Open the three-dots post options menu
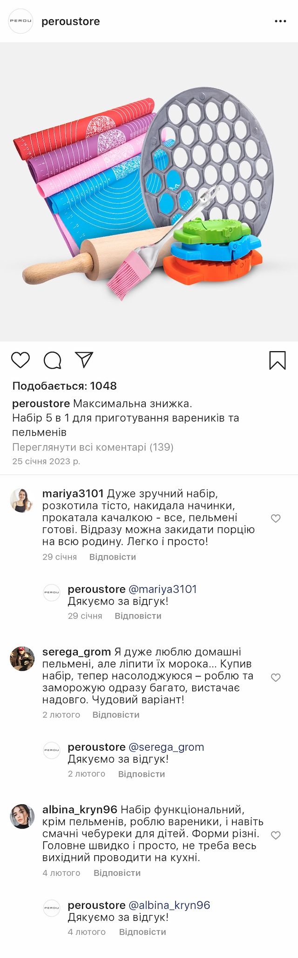This screenshot has height=958, width=298. 280,21
